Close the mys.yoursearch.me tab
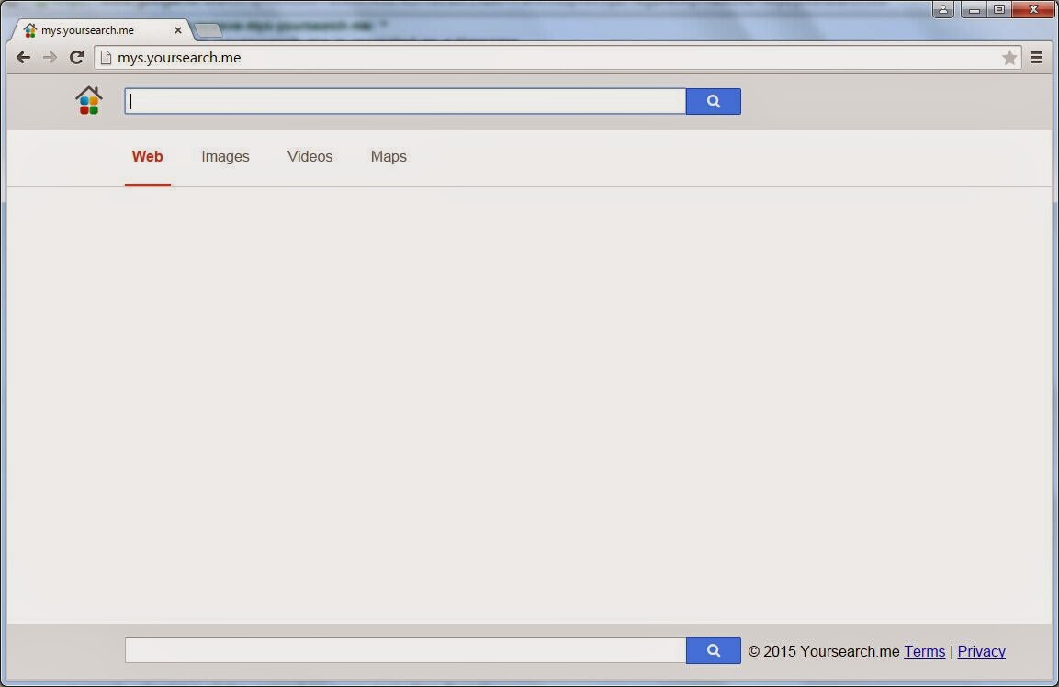The width and height of the screenshot is (1059, 687). [x=177, y=30]
